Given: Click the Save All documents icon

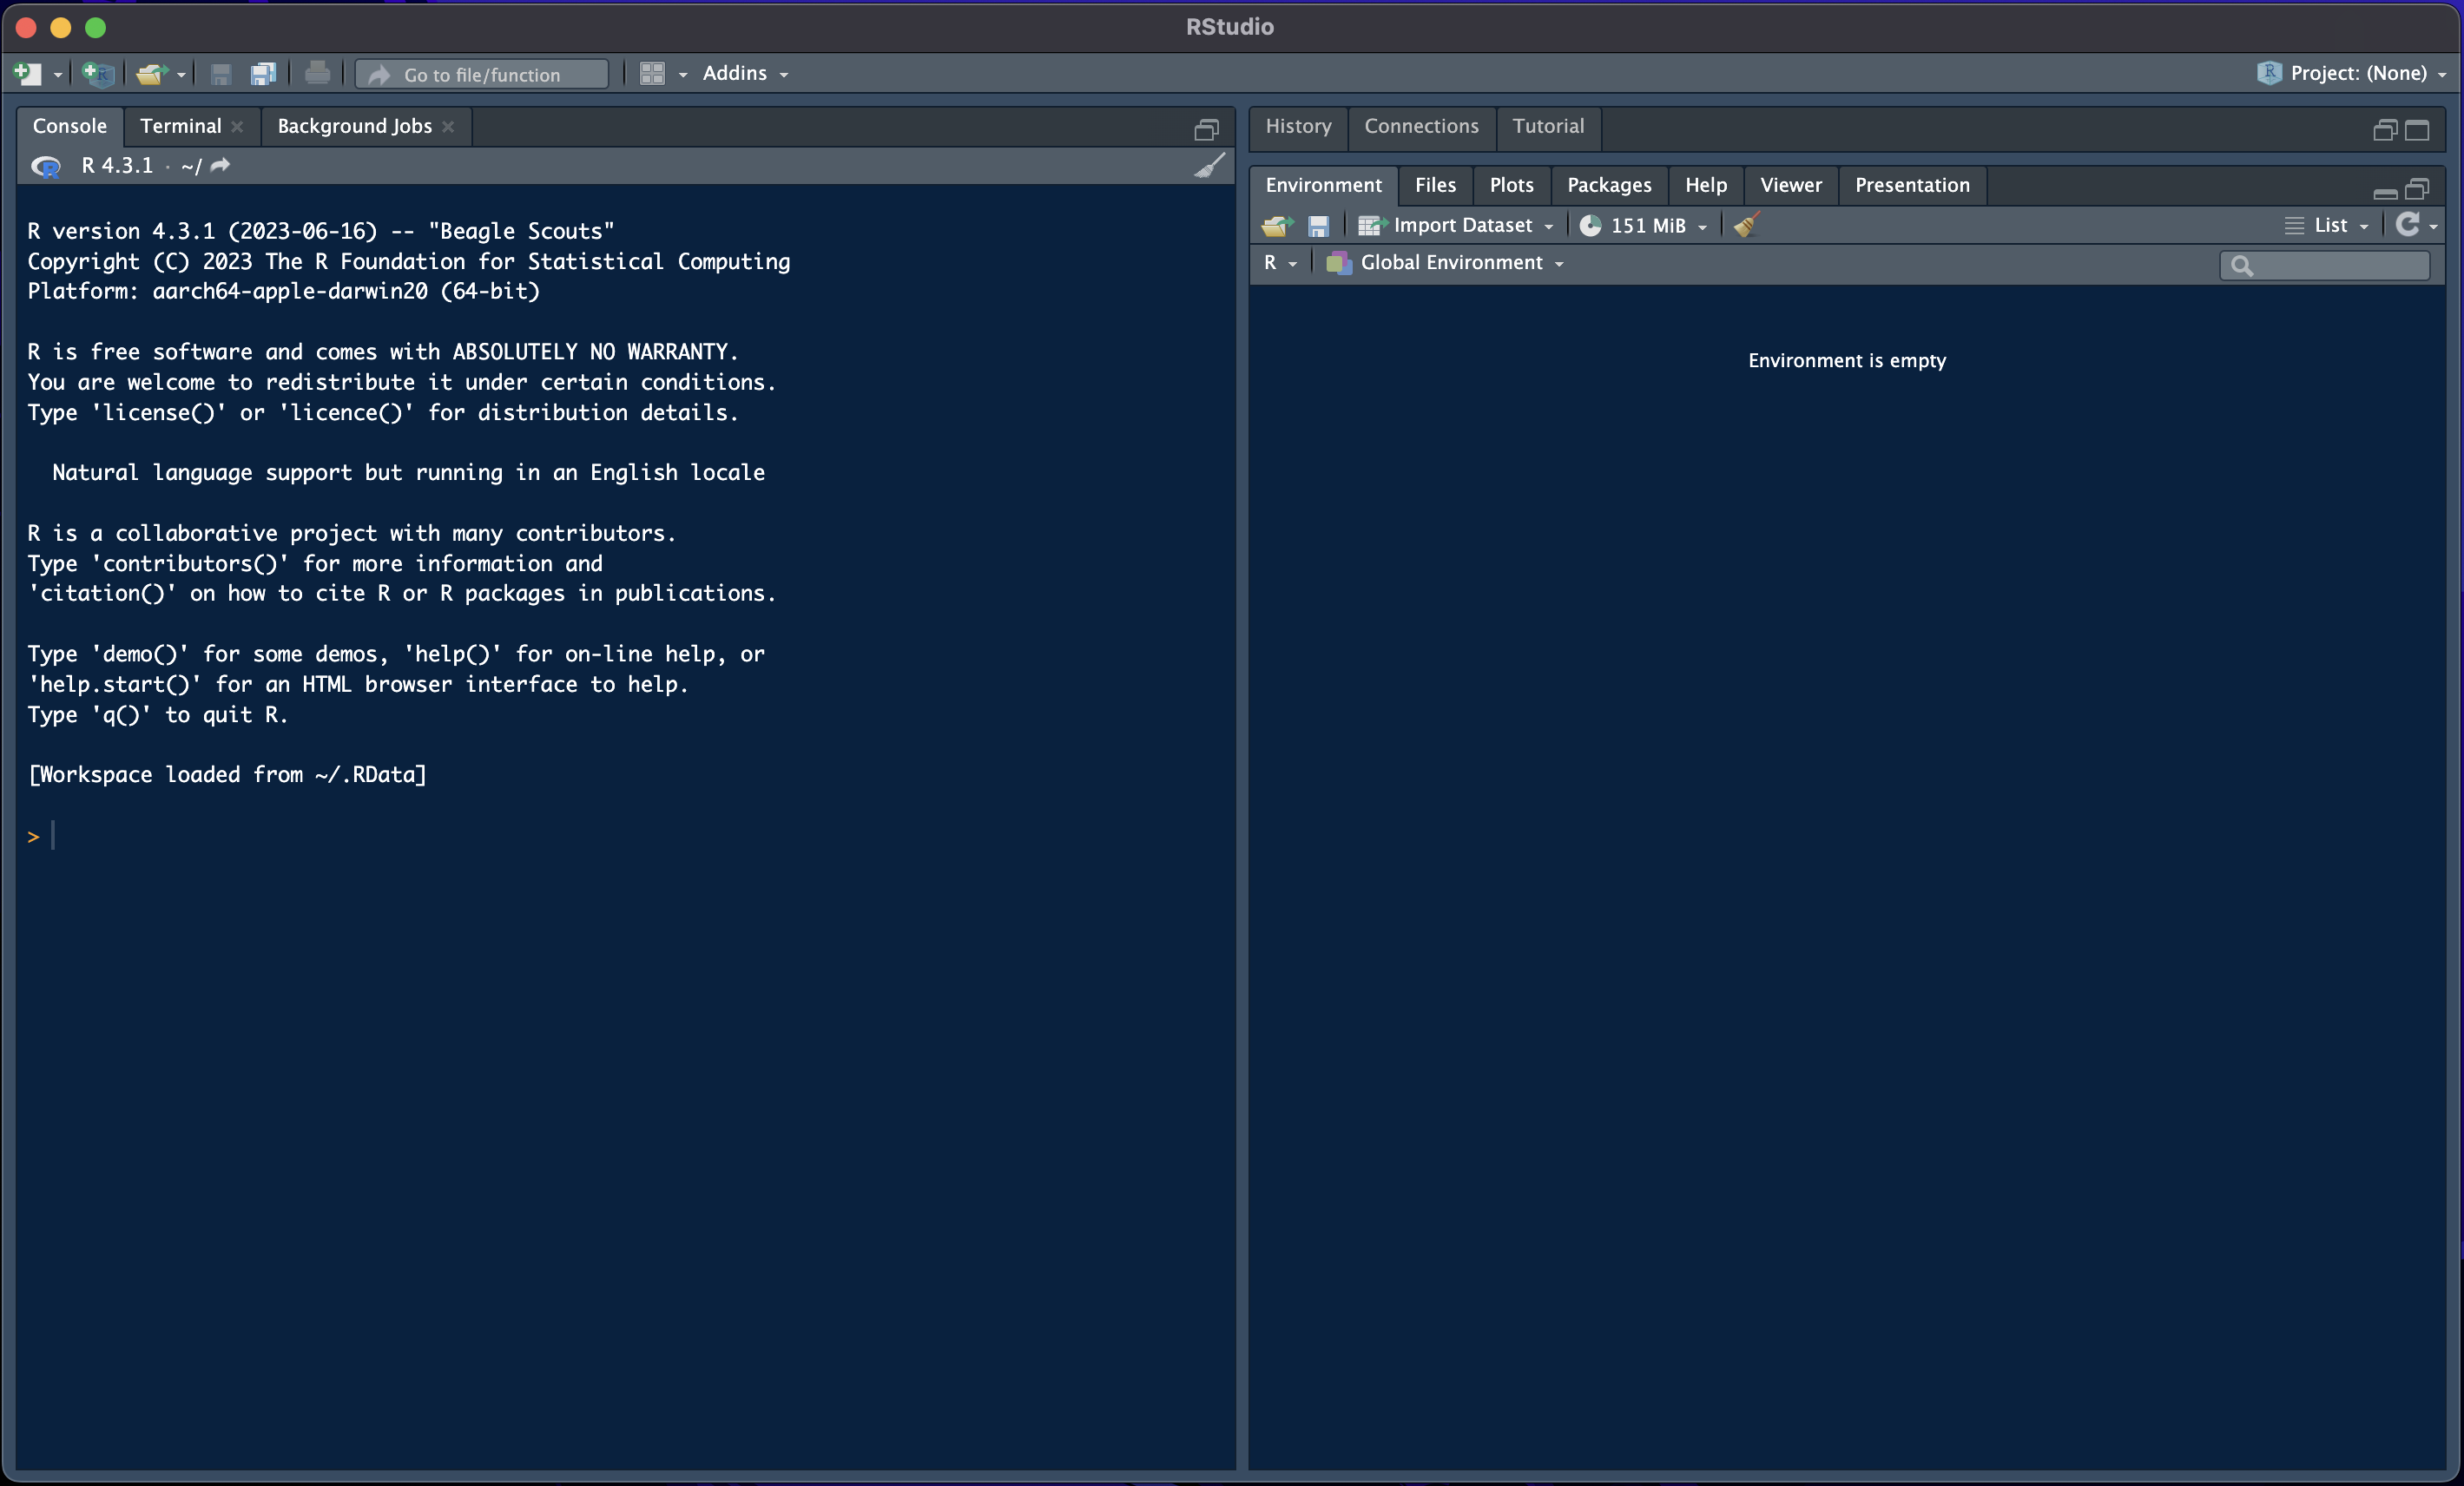Looking at the screenshot, I should point(263,73).
